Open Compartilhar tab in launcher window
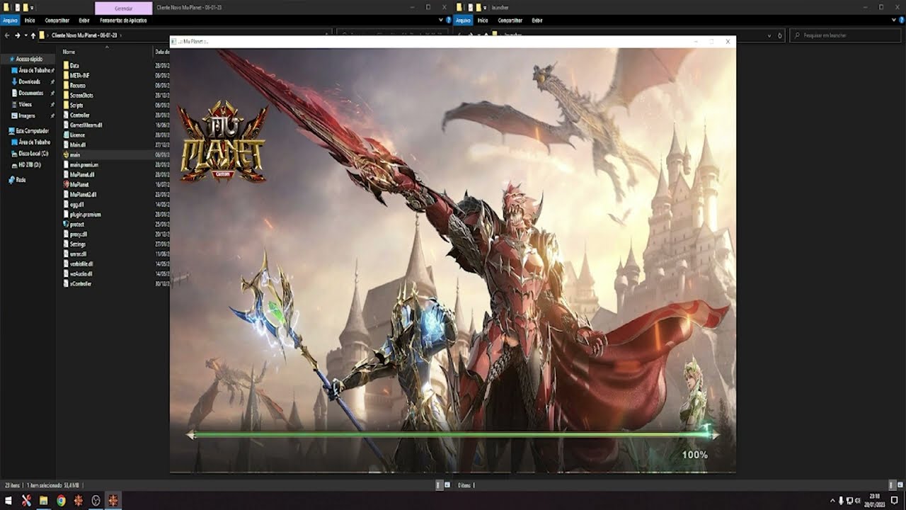Screen dimensions: 906x510 coord(510,21)
